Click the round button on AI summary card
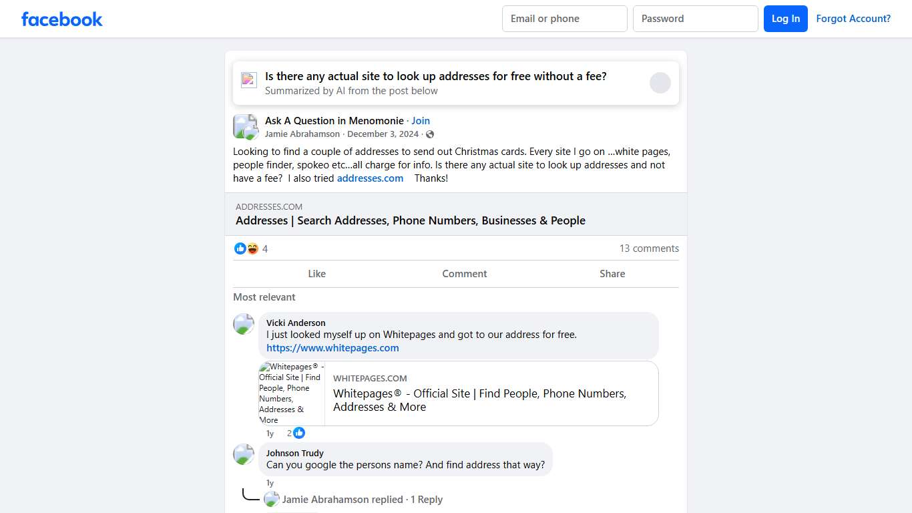 (660, 83)
